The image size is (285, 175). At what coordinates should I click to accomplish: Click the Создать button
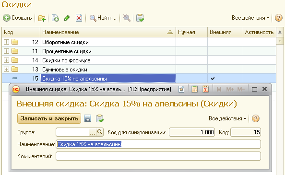pyautogui.click(x=17, y=18)
